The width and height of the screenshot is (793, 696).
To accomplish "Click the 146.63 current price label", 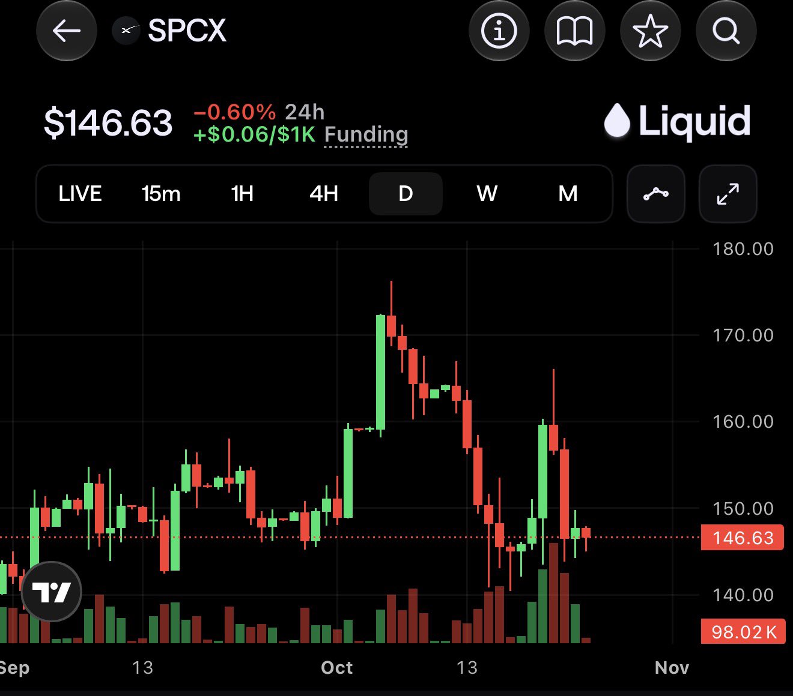I will (743, 538).
